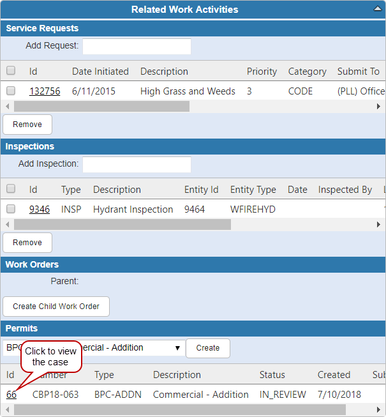386x417 pixels.
Task: Collapse the Related Work Activities panel
Action: [377, 10]
